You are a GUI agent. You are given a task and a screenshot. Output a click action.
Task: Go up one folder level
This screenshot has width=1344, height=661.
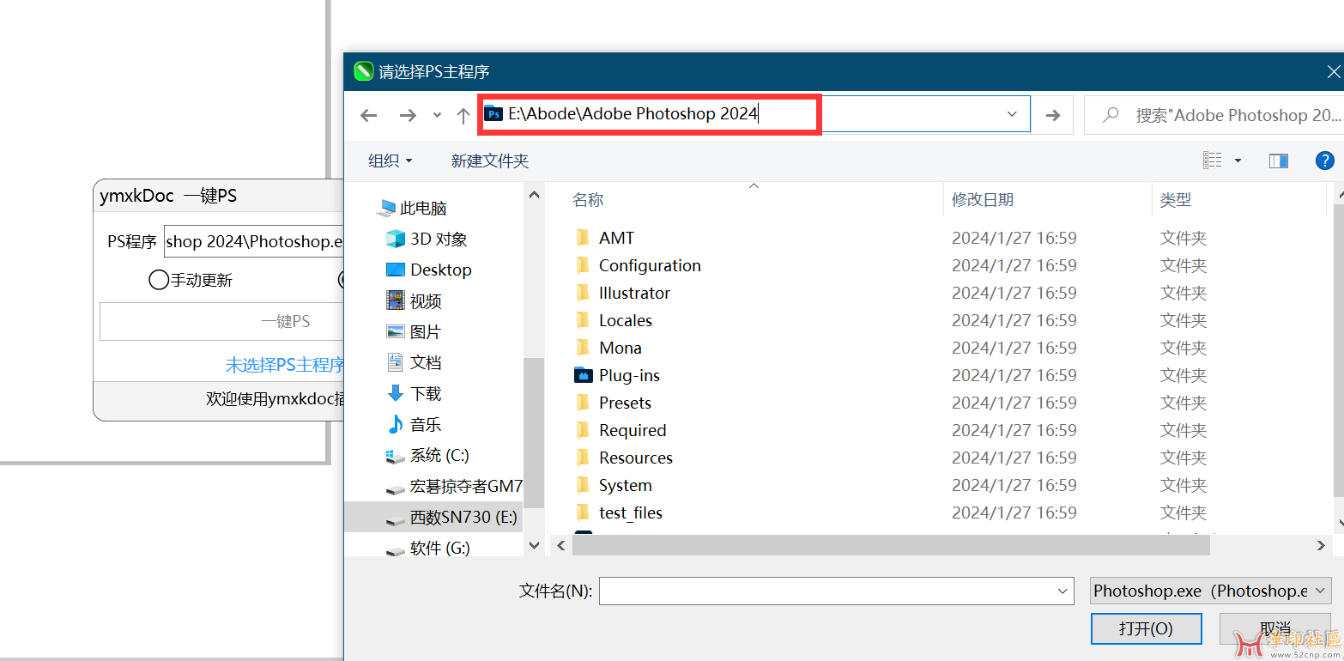tap(463, 116)
